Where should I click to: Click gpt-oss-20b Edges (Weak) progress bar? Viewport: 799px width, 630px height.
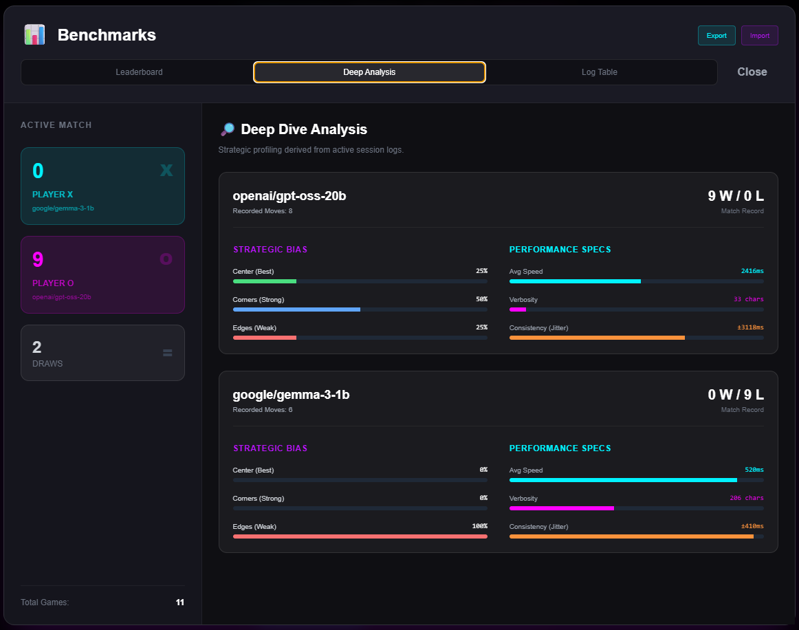tap(360, 338)
